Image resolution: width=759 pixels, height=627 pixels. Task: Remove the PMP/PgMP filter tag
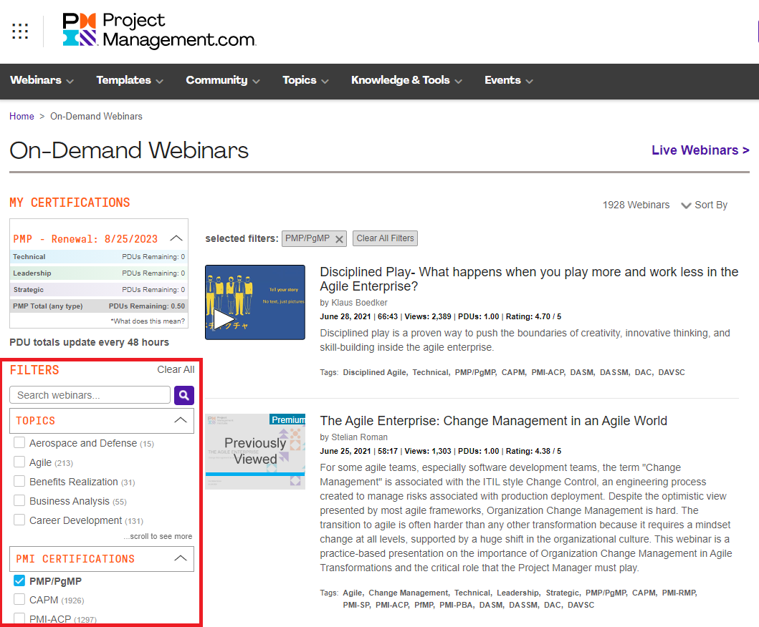pos(339,238)
